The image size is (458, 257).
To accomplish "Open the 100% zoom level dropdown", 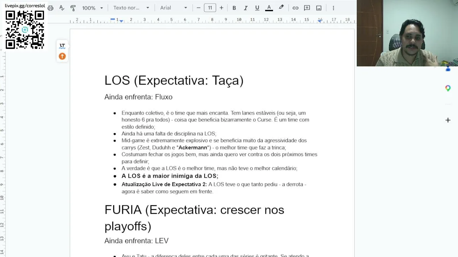I will coord(92,8).
